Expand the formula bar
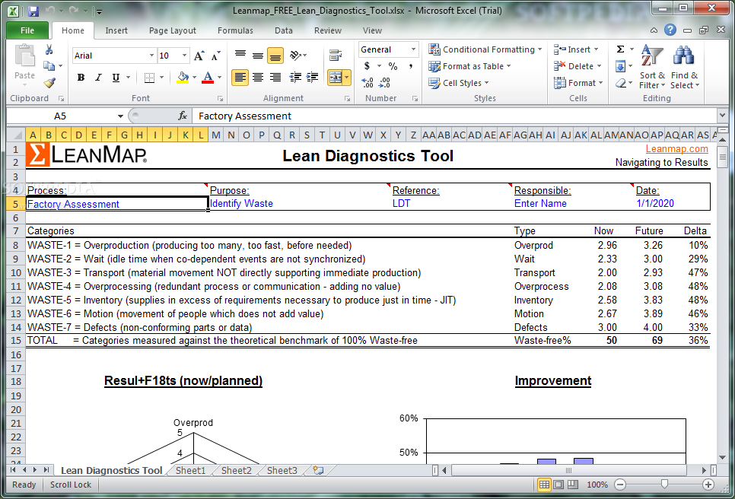Screen dimensions: 735x499 coord(722,115)
